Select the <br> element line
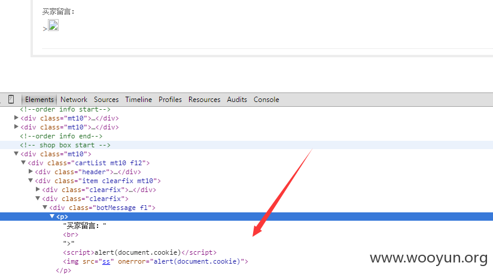The height and width of the screenshot is (275, 493). click(x=71, y=234)
